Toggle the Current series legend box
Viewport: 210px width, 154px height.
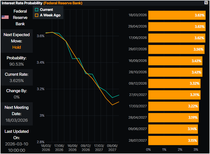[x=37, y=10]
